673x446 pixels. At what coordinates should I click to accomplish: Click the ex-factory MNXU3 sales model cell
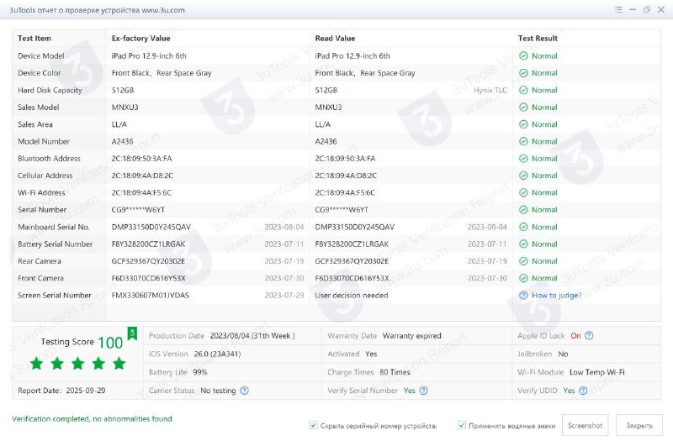point(125,108)
